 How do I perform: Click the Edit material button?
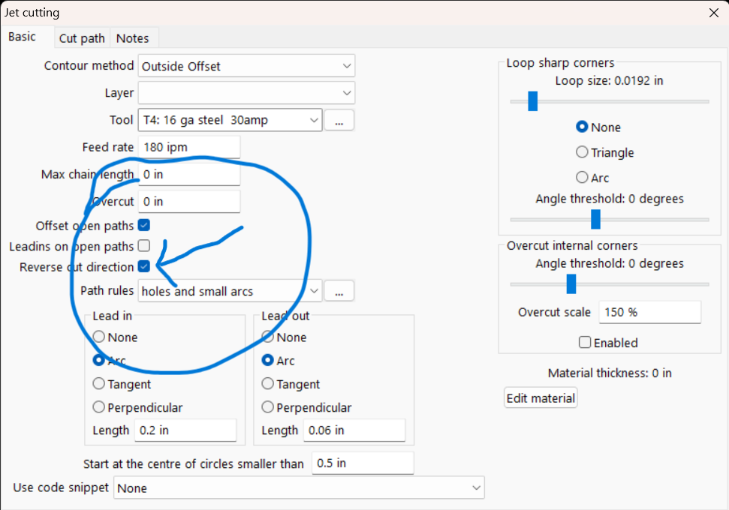[x=541, y=398]
